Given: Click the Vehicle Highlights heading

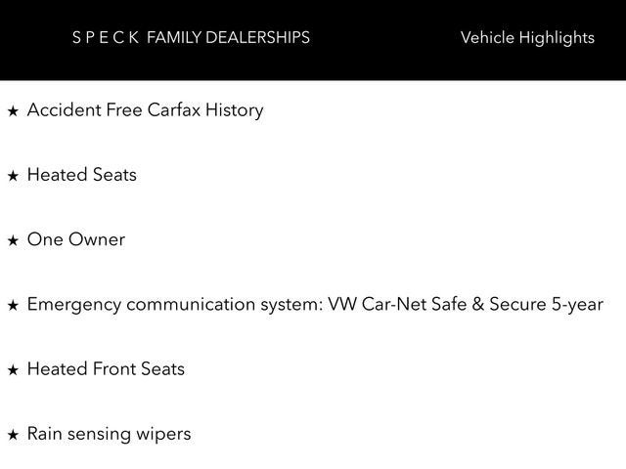Looking at the screenshot, I should pos(526,38).
